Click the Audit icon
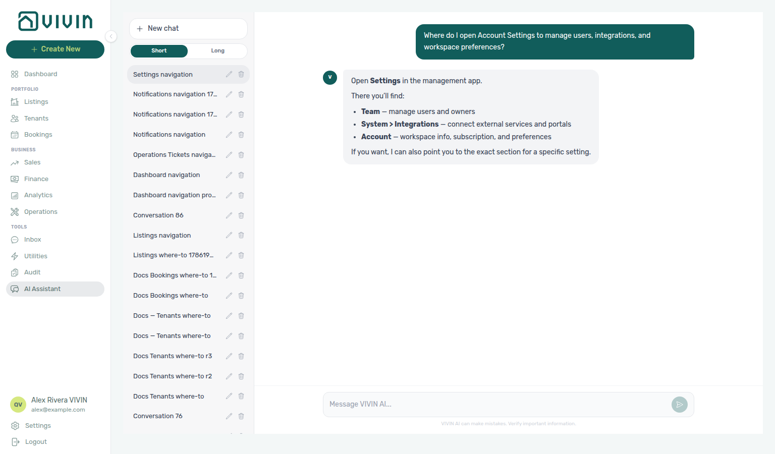Viewport: 775px width, 454px height. pos(15,272)
